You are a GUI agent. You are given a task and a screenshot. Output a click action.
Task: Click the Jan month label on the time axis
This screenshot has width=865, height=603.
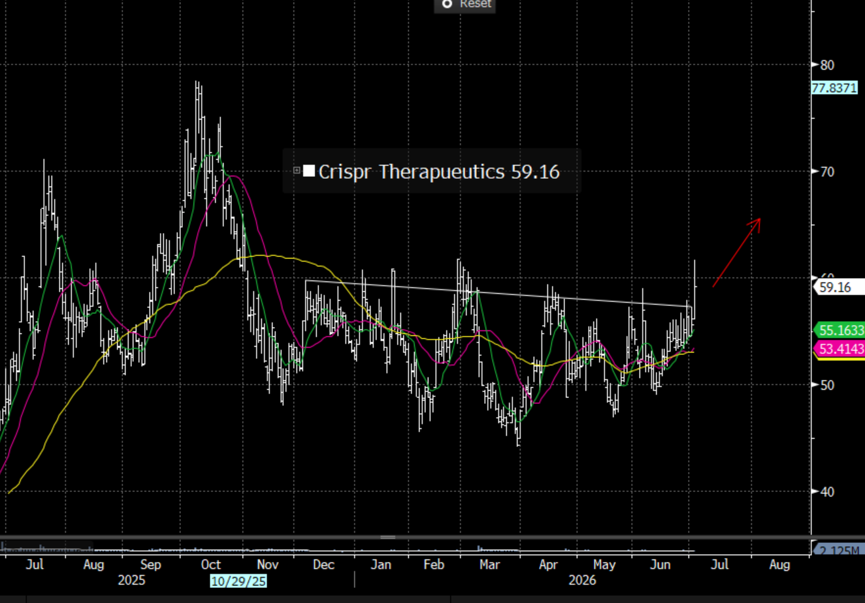(381, 564)
